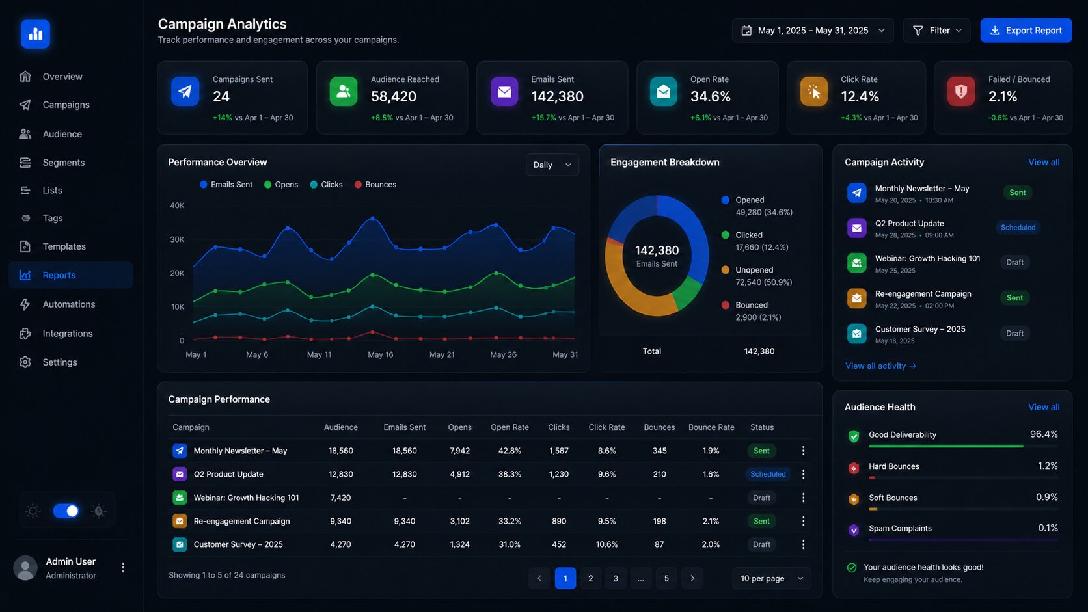Click the Settings gear icon

pos(25,362)
